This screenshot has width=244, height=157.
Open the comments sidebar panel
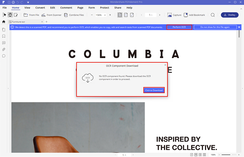point(4,43)
